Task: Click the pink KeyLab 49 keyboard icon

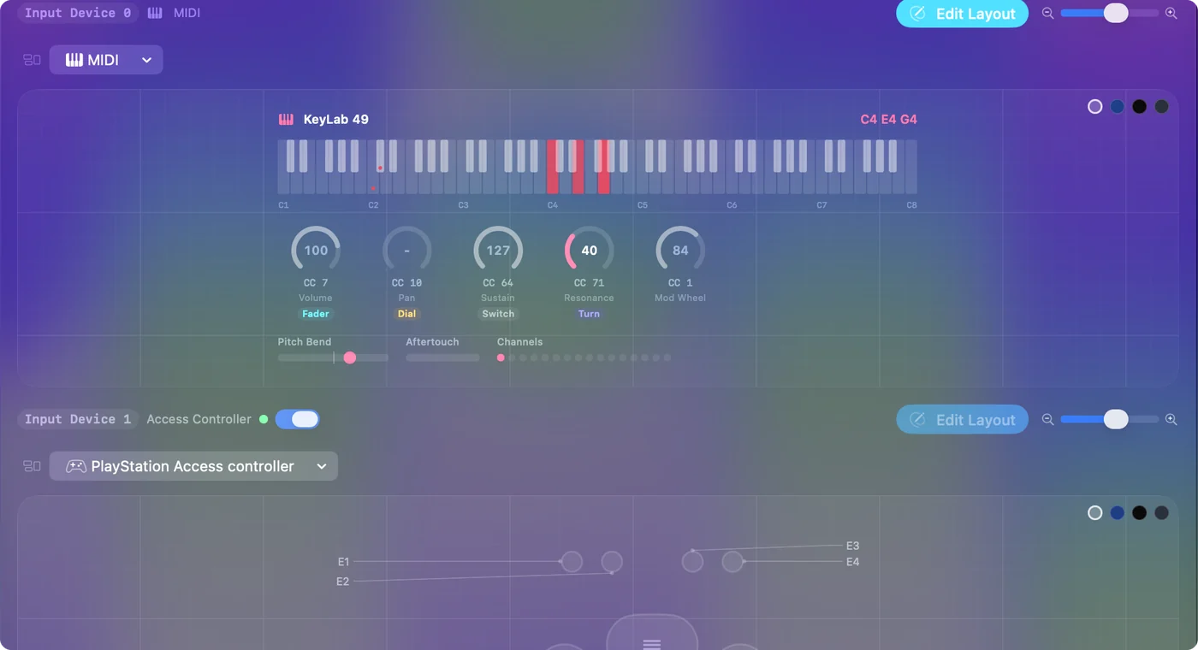Action: tap(286, 120)
